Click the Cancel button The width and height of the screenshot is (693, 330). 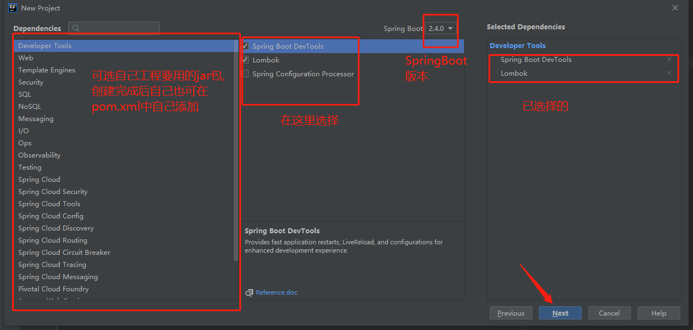click(609, 313)
